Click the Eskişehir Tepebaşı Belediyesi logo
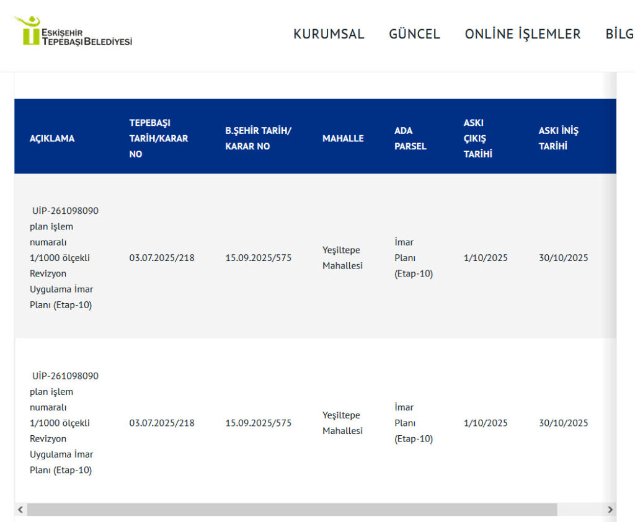This screenshot has height=522, width=635. pos(73,31)
